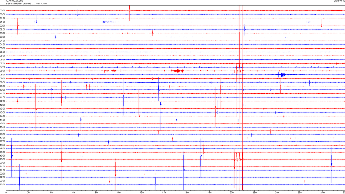Click the 10m tick on minute axis
The image size is (345, 194).
[119, 193]
